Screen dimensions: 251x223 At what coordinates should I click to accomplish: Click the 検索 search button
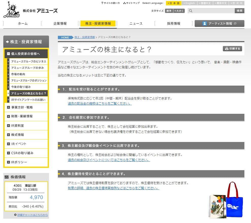click(239, 11)
